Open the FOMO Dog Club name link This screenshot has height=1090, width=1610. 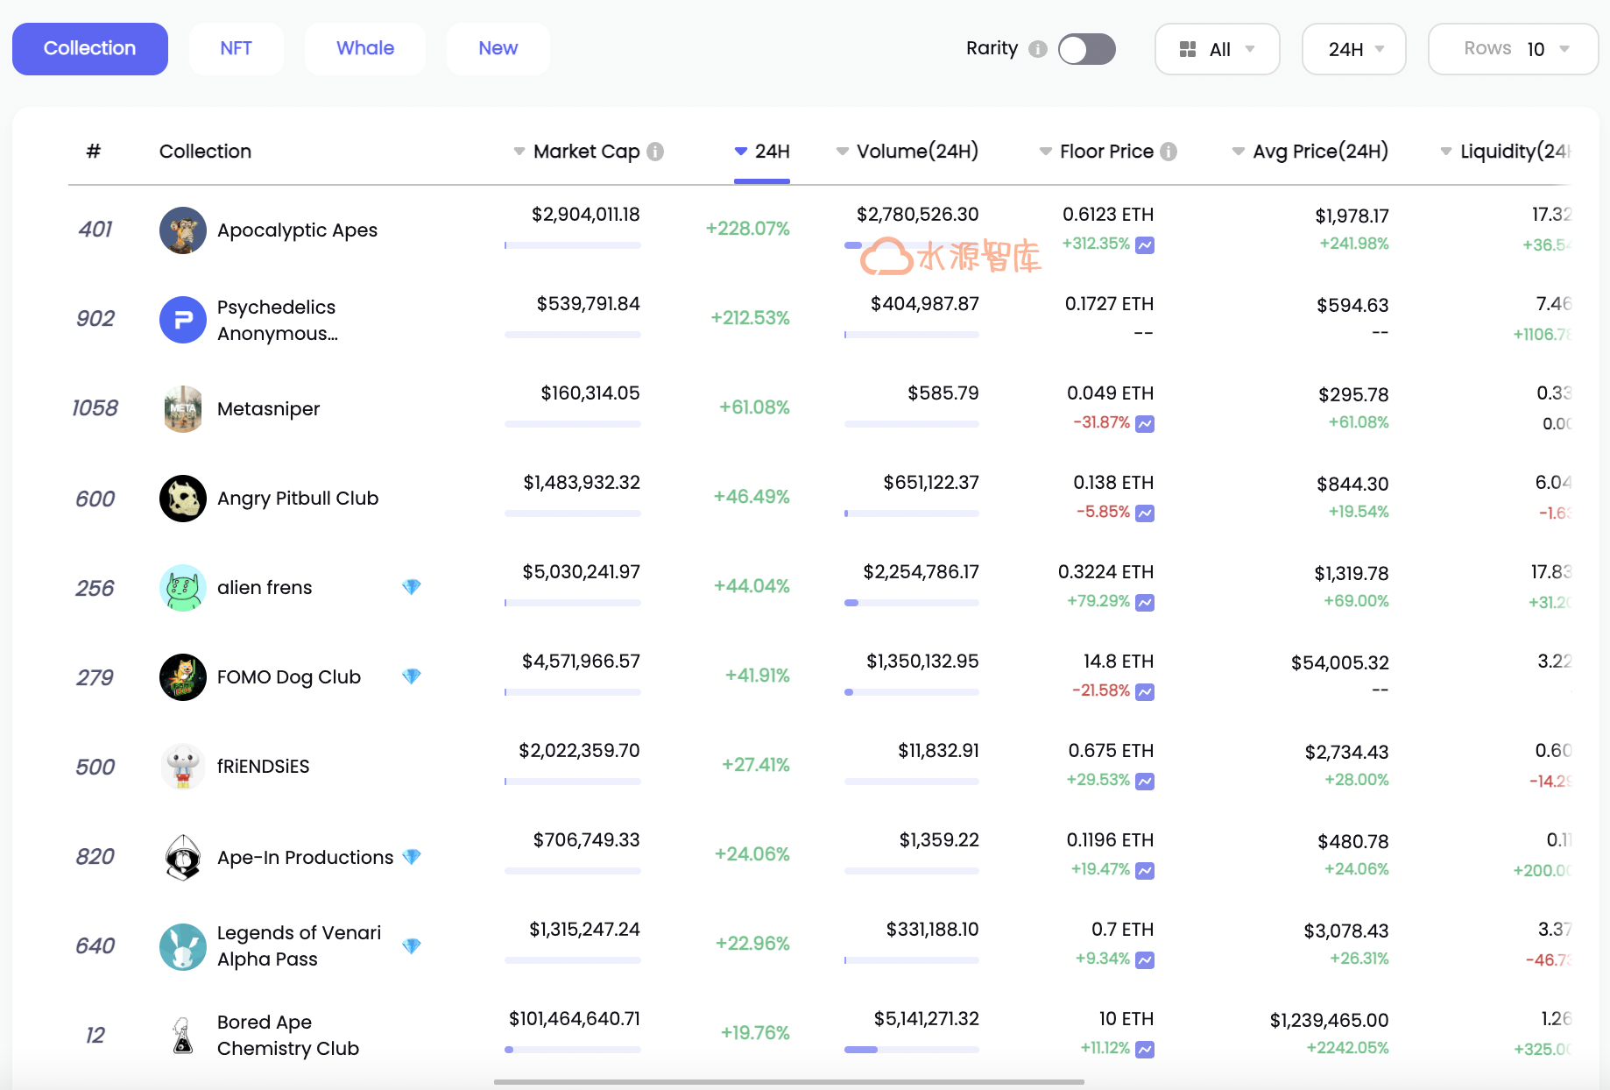[289, 677]
